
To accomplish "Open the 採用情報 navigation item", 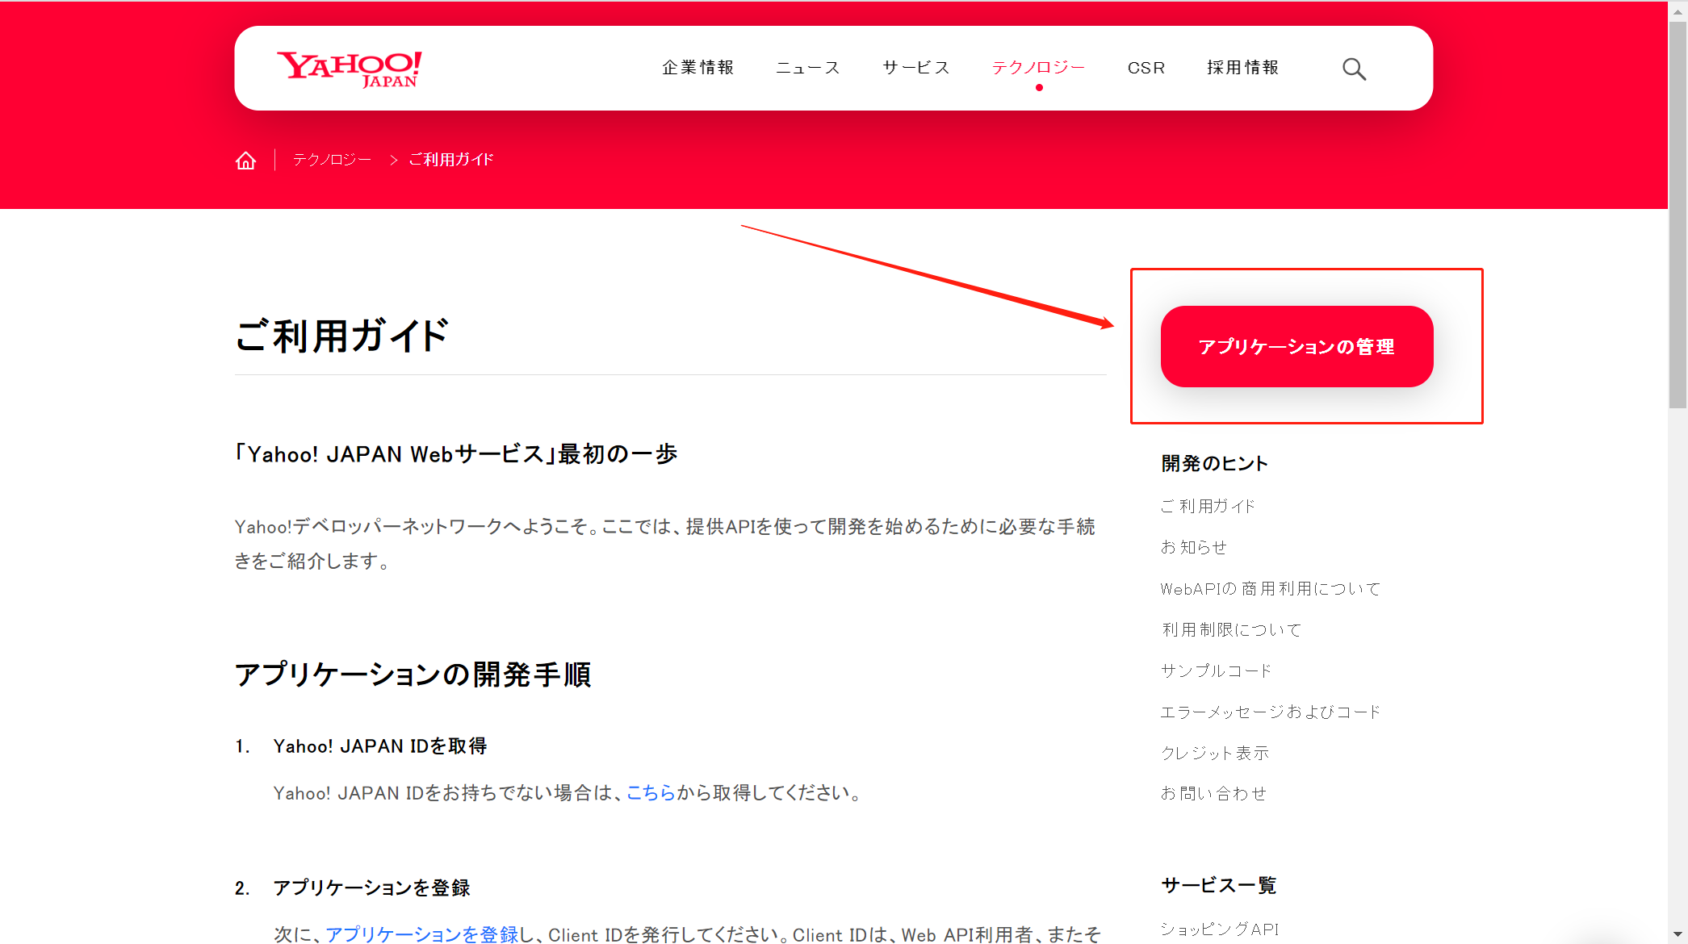I will tap(1242, 68).
